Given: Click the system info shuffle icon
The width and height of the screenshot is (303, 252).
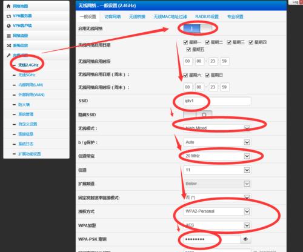Looking at the screenshot, I should (8, 45).
